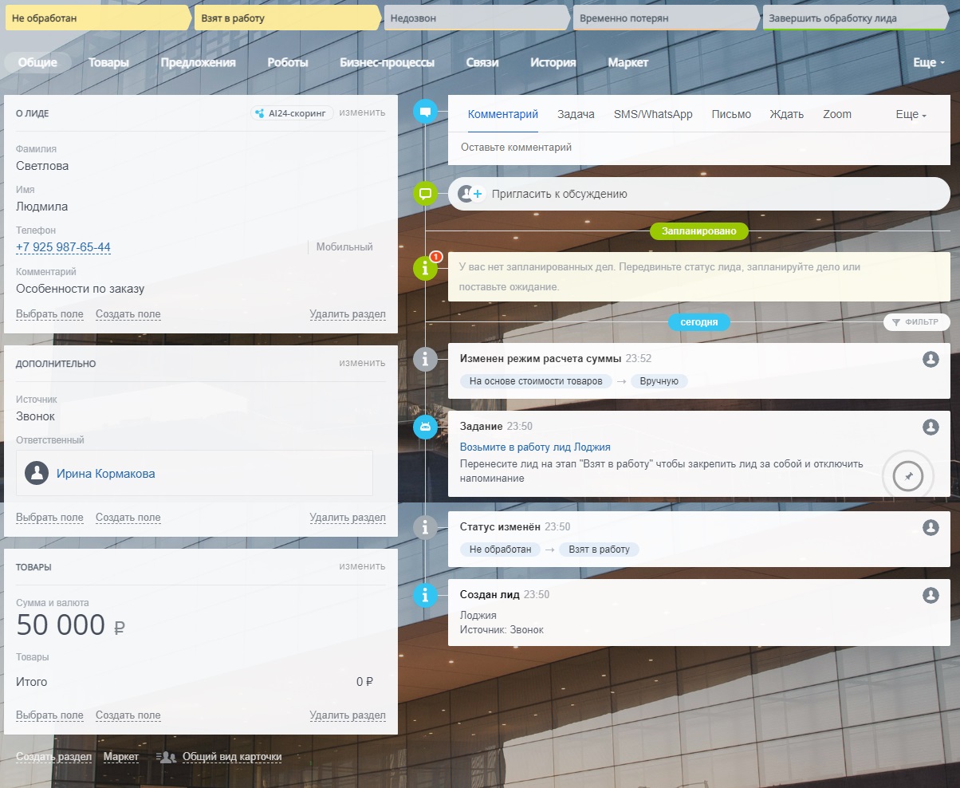Set lead stage to Временно потерян
Viewport: 960px width, 788px height.
(666, 18)
